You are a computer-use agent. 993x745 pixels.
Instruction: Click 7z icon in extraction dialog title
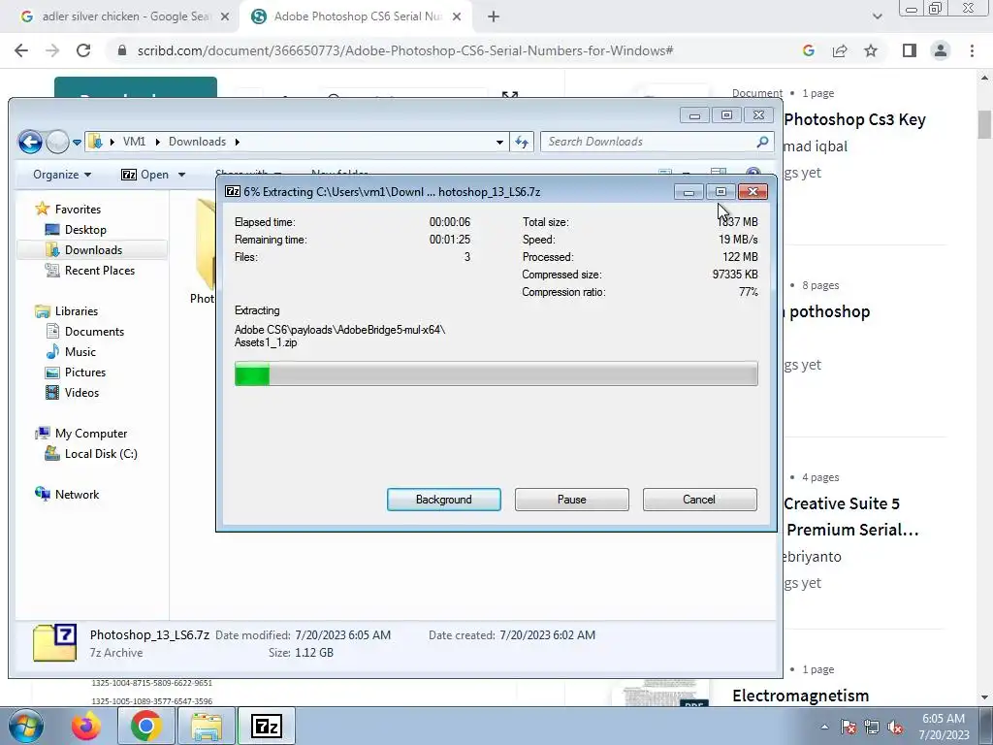coord(233,191)
